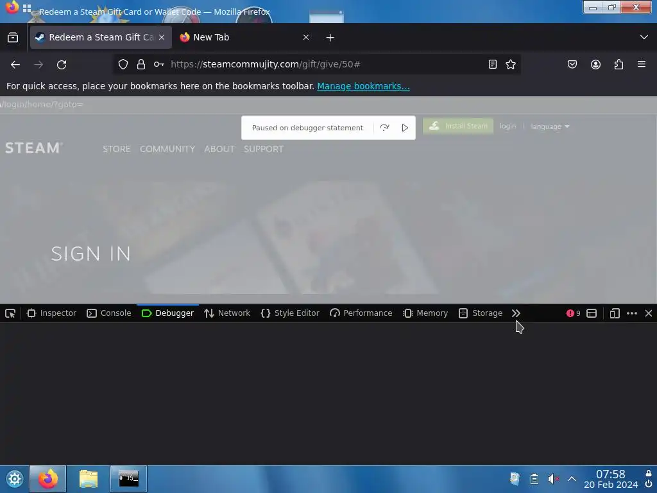Resume execution from paused debugger overlay
Screen dimensions: 657x493
405,128
